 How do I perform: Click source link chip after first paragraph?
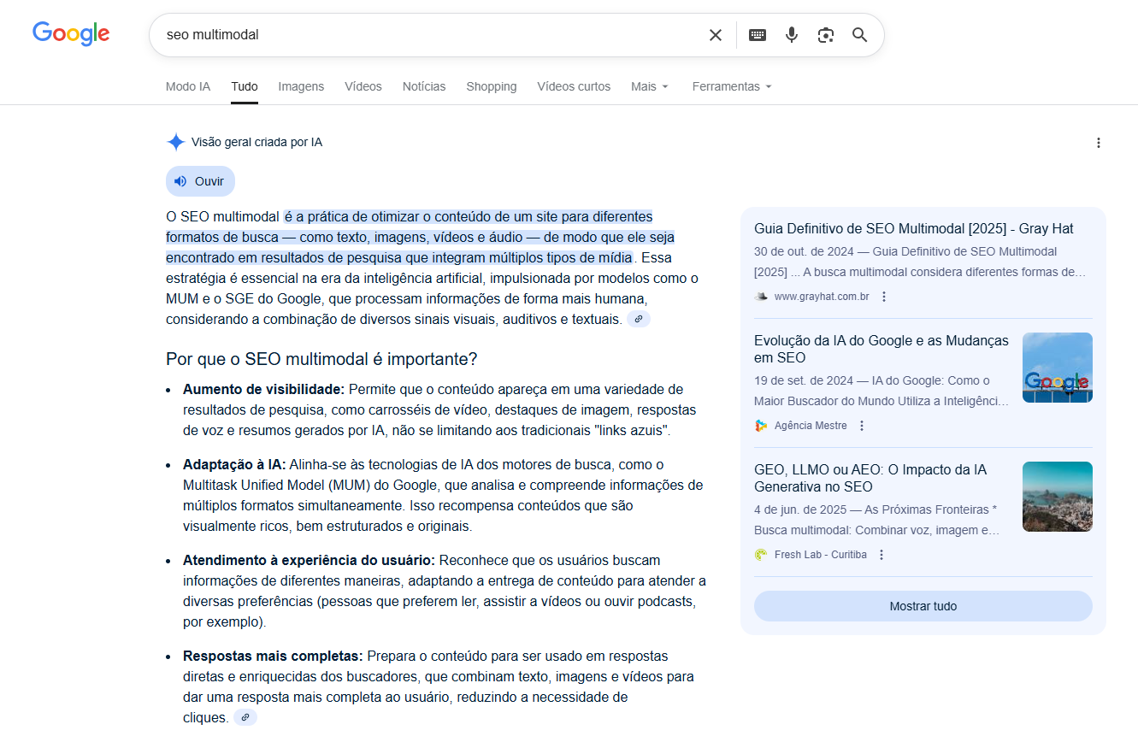tap(638, 319)
